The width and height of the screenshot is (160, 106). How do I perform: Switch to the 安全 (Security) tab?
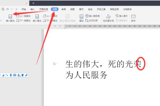pos(90,9)
